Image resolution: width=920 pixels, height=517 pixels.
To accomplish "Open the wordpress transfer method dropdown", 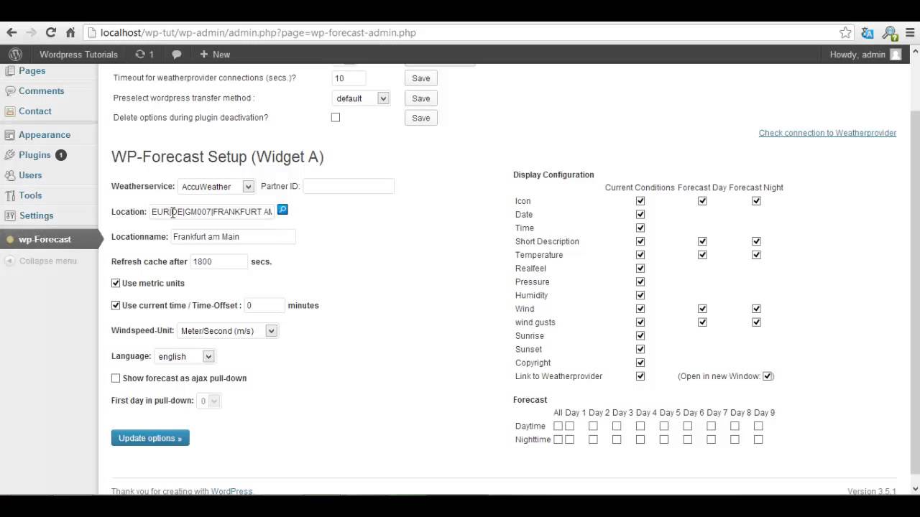I will point(361,98).
